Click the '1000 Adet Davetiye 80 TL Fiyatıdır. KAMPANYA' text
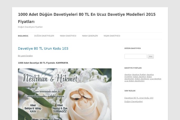 click(x=43, y=63)
